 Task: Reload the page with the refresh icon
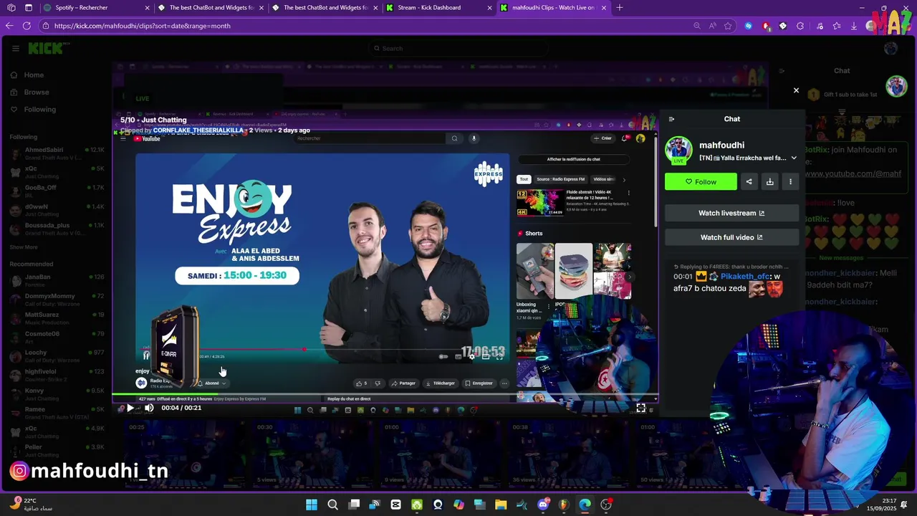[27, 26]
